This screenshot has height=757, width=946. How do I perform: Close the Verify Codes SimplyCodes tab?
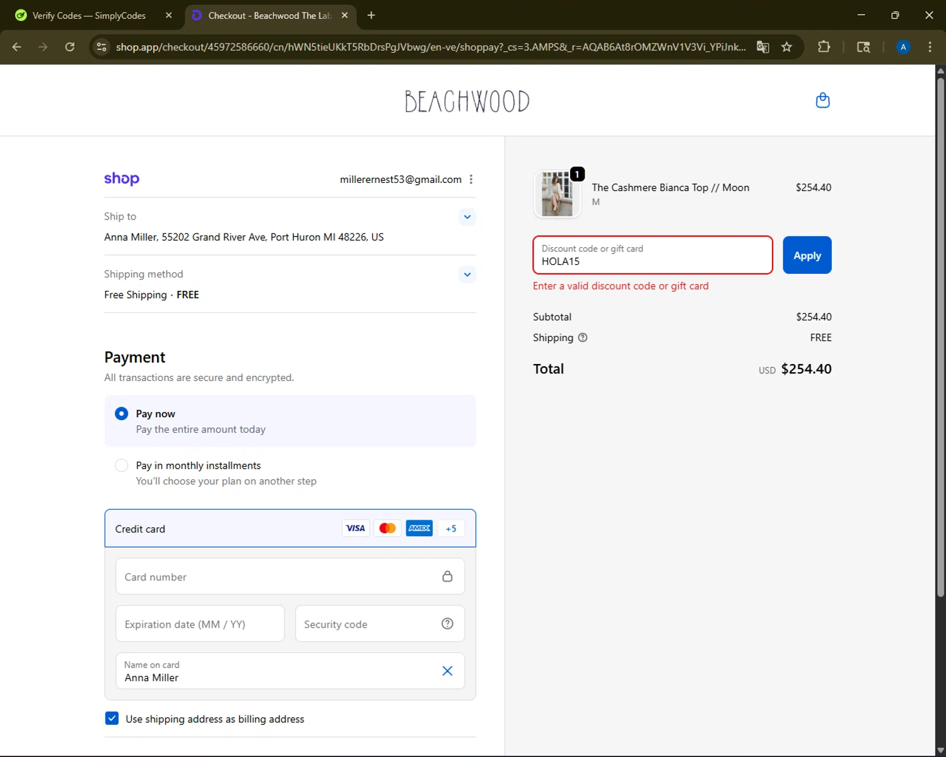pos(168,15)
